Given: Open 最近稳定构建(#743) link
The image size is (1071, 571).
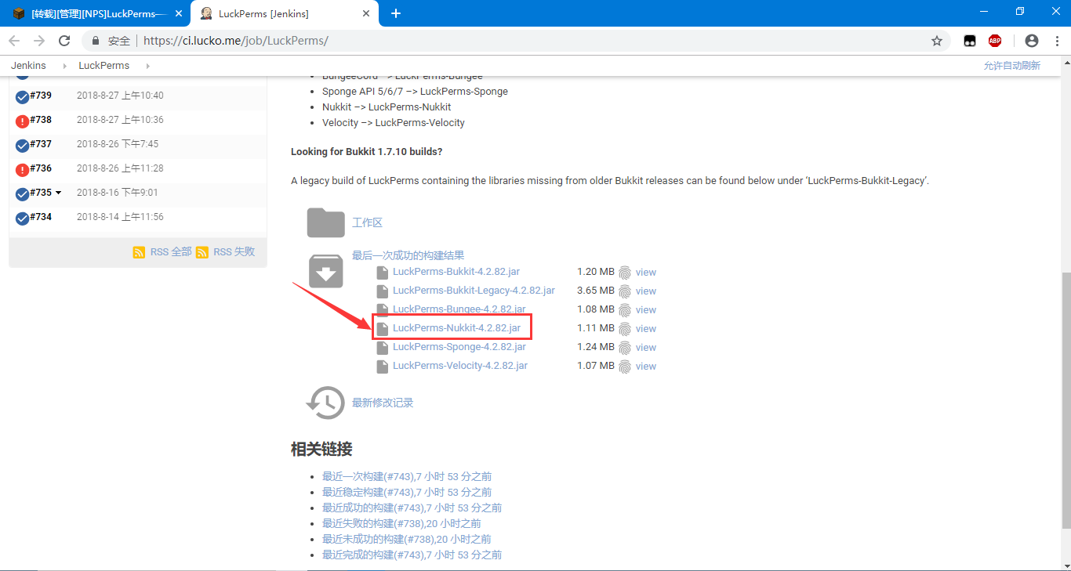Looking at the screenshot, I should pos(407,492).
